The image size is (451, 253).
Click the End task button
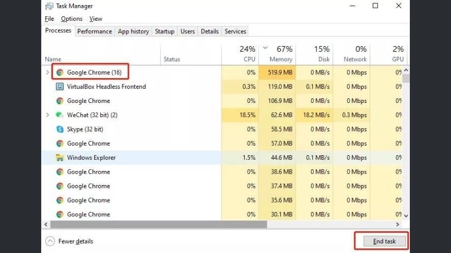point(384,241)
